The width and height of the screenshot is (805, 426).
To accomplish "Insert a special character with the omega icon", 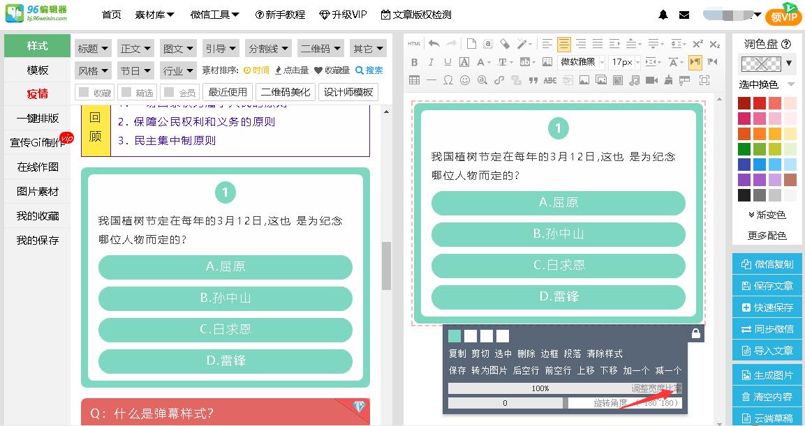I will coord(448,79).
